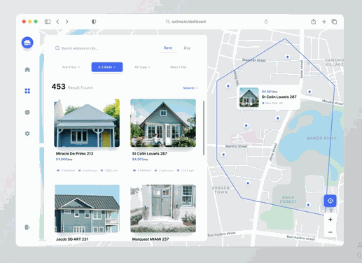Click the More Filter button
362x263 pixels.
179,67
